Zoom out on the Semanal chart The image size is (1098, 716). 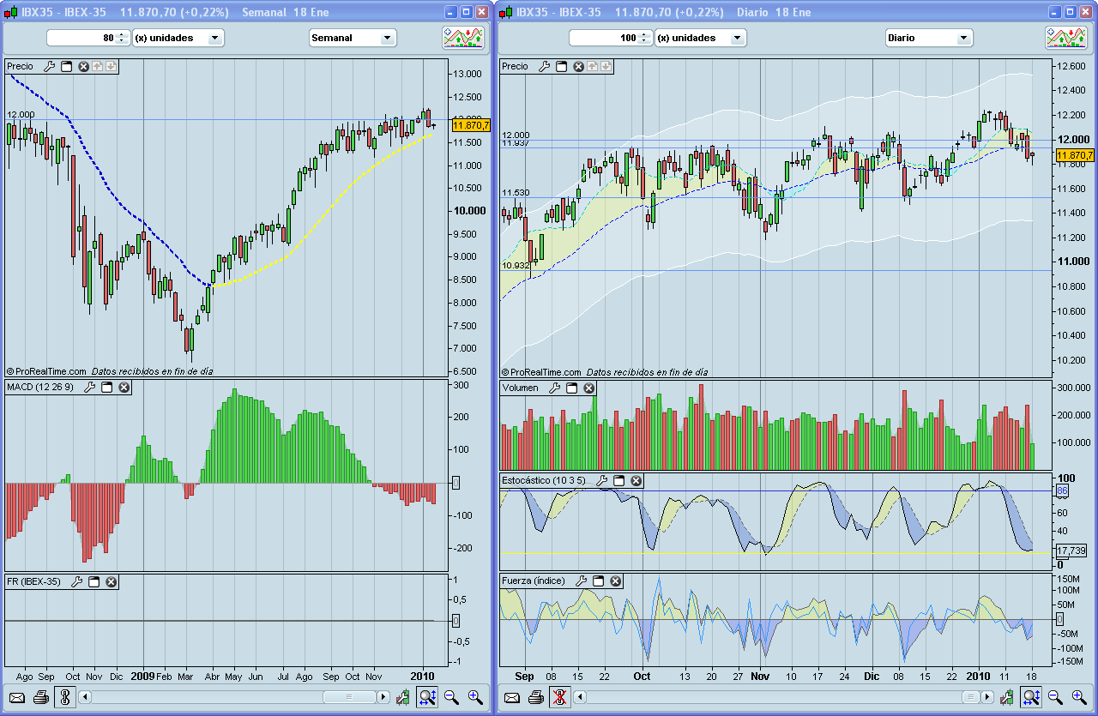(x=451, y=697)
